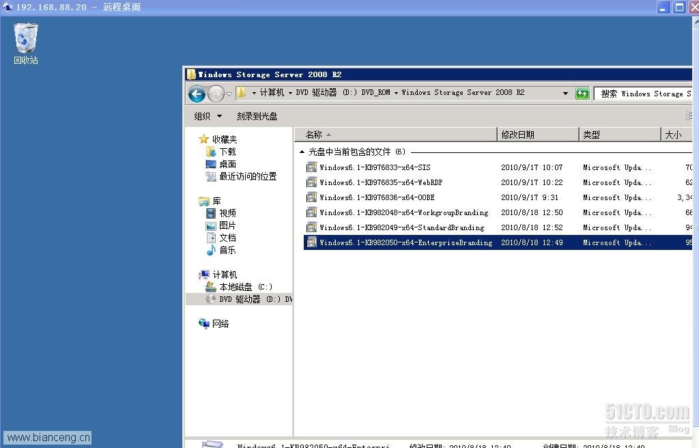The height and width of the screenshot is (448, 699).
Task: Open the 音乐 library
Action: tap(227, 250)
